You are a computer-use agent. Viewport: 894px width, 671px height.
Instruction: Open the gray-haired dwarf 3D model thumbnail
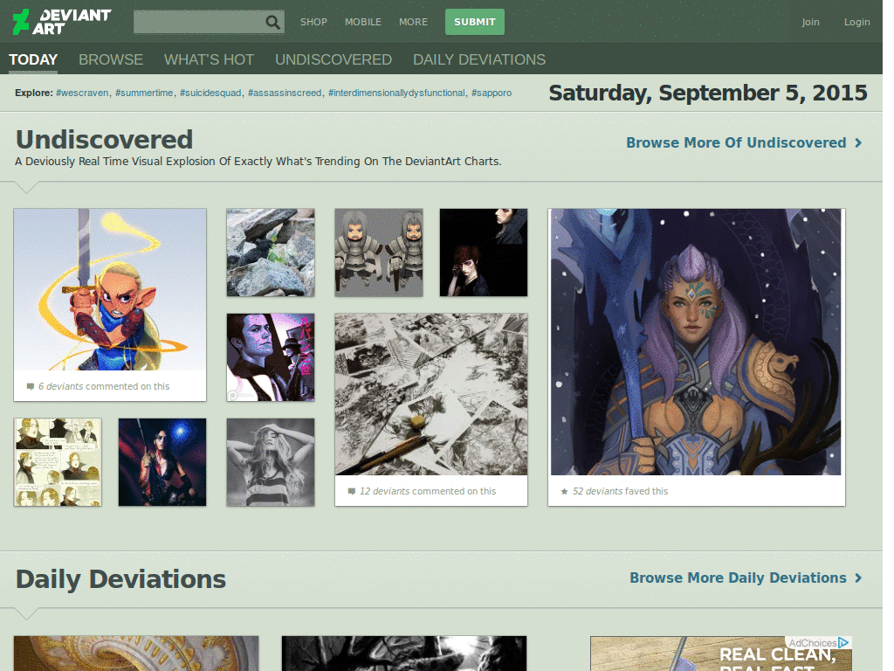pos(379,252)
